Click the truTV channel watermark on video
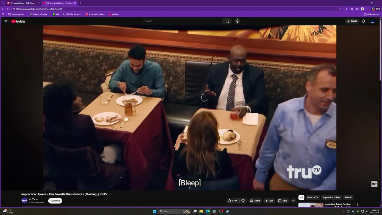 click(x=374, y=184)
